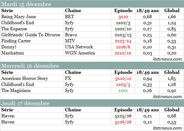This screenshot has width=184, height=131.
Task: Click the USA Network channel cell
Action: (79, 47)
